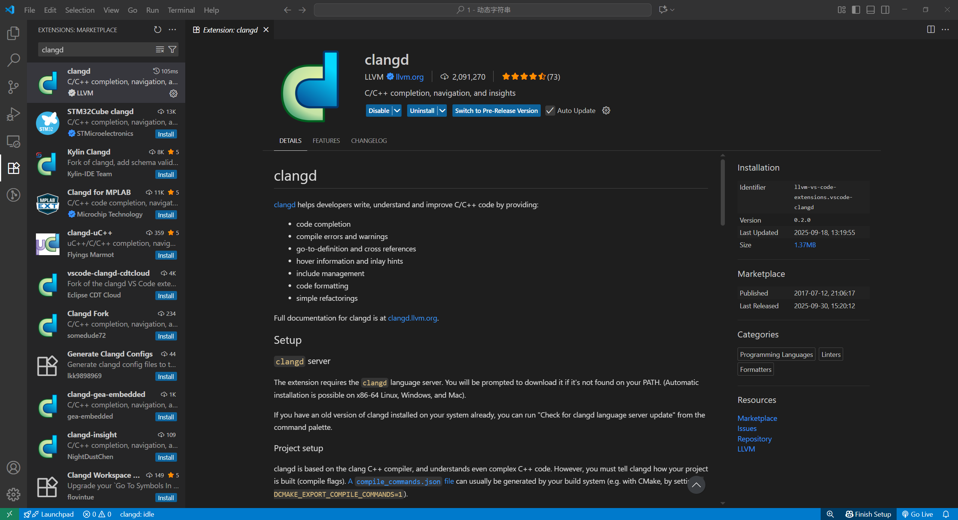Screen dimensions: 958x520
Task: Open the Search view in activity bar
Action: (13, 60)
